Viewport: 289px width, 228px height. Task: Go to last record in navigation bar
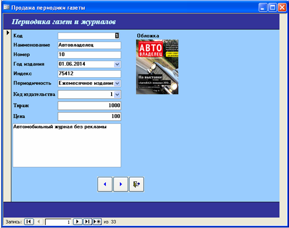[x=87, y=222]
